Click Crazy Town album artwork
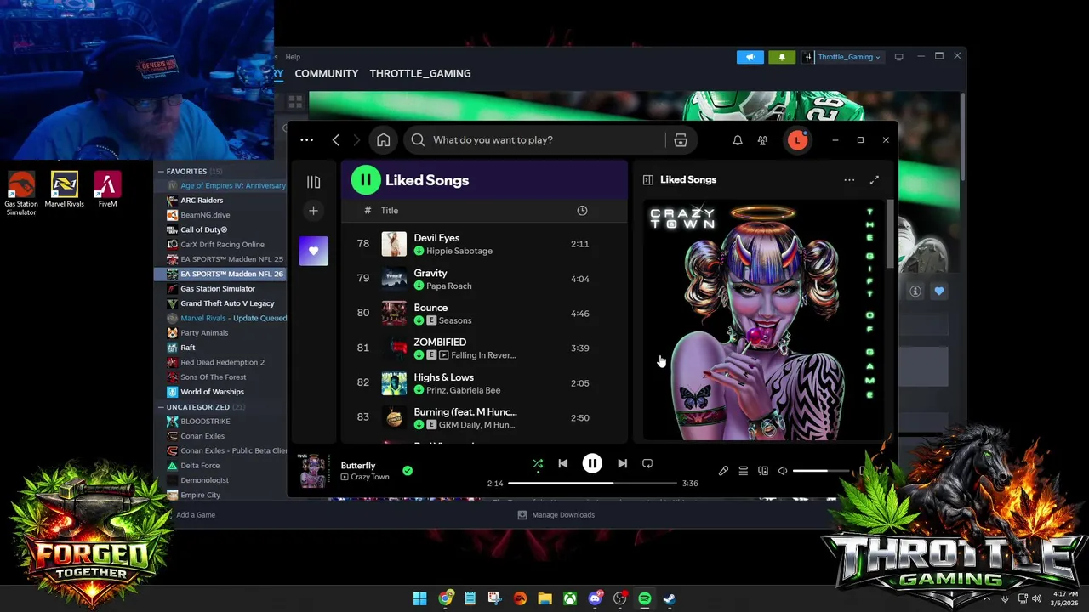 click(x=763, y=320)
